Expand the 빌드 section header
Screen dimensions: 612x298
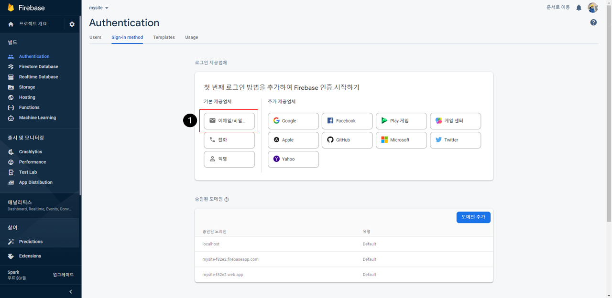tap(12, 43)
